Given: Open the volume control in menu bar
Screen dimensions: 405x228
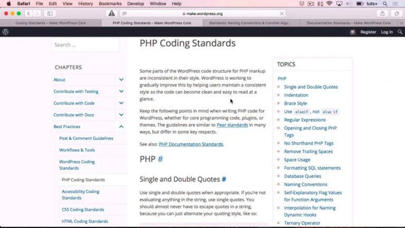Looking at the screenshot, I should [349, 4].
